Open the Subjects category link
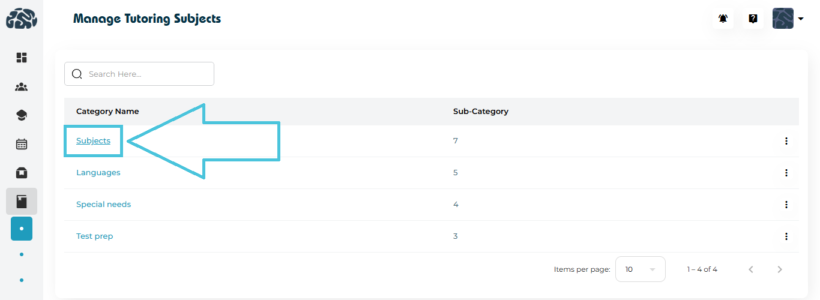Viewport: 820px width, 300px height. pos(93,141)
